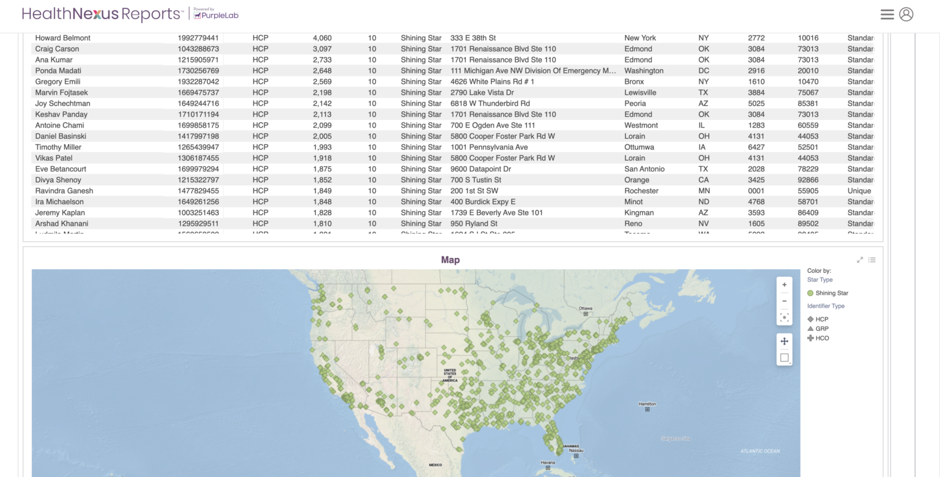Toggle the Shining Star legend item
940x477 pixels.
(828, 294)
